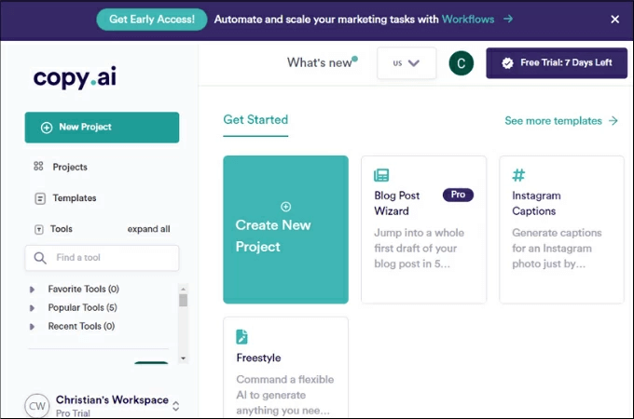Click the Projects grid icon in sidebar
The width and height of the screenshot is (634, 419).
click(39, 167)
